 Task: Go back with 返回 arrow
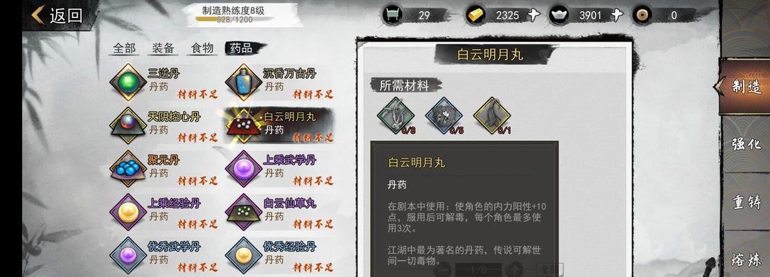[x=57, y=15]
